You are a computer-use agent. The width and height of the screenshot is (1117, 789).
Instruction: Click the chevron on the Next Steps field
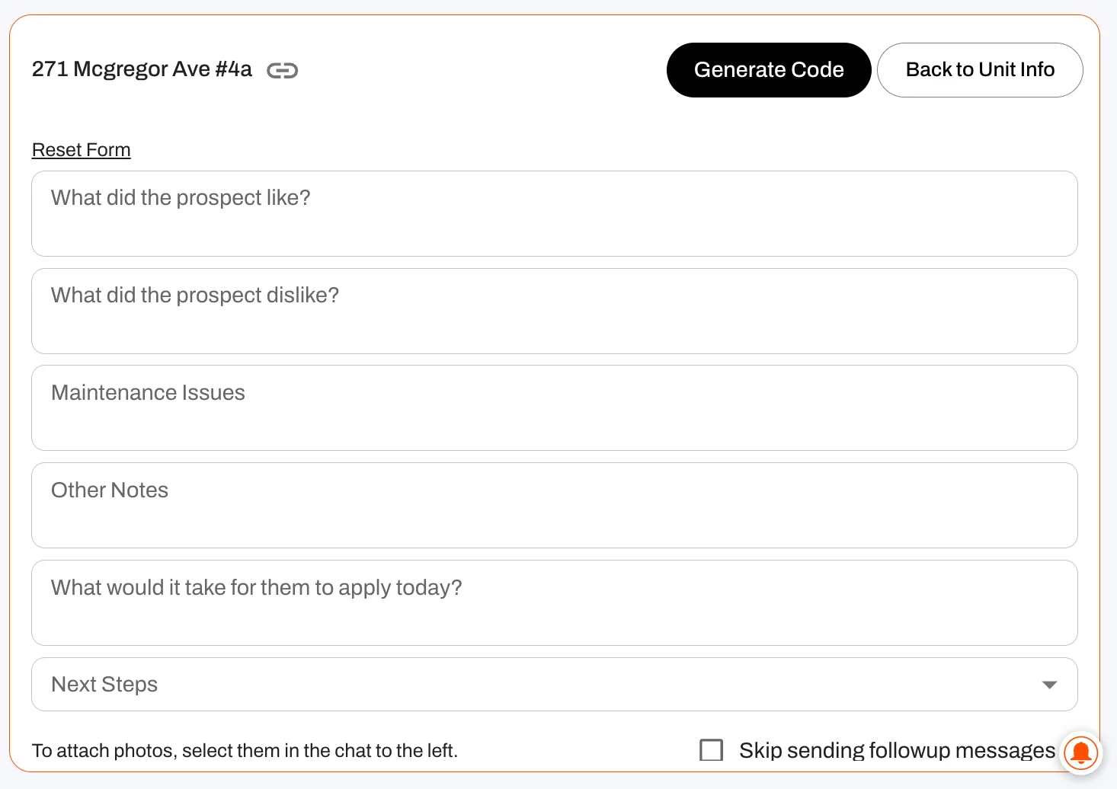point(1048,684)
